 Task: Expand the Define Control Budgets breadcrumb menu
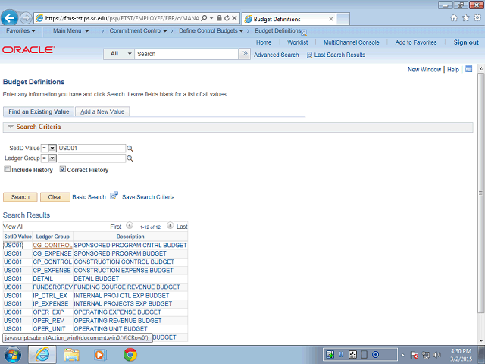(x=211, y=31)
